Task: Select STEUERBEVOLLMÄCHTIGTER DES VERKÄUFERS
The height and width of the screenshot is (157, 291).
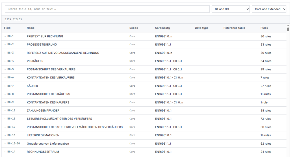Action: coord(59,119)
